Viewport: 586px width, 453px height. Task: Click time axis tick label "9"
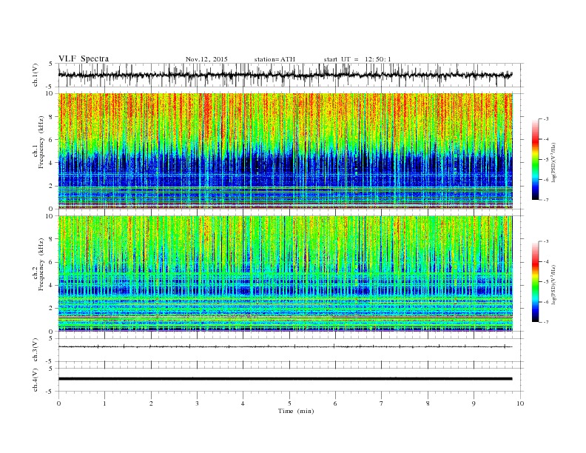click(474, 403)
